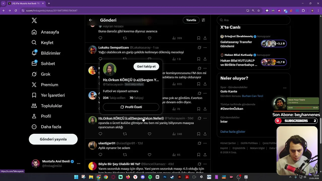The width and height of the screenshot is (322, 181).
Task: Bookmark the Hz.Orkun KÖKÇÜ reply
Action: (198, 134)
